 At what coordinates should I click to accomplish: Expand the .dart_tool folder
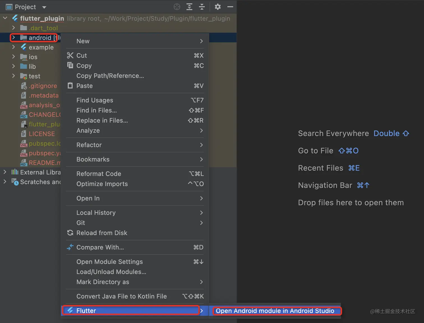point(13,28)
